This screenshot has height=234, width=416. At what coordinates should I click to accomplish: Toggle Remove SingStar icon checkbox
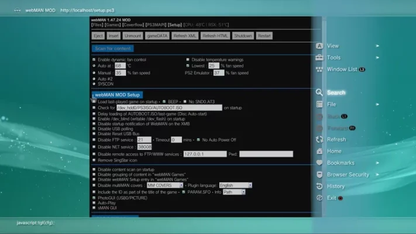coord(94,160)
